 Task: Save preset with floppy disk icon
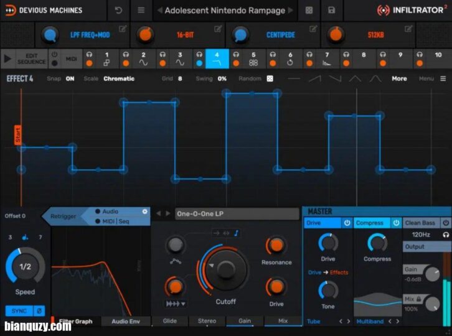coord(331,10)
